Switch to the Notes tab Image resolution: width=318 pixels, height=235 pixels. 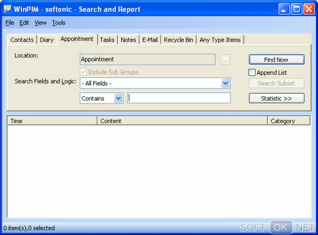pos(128,40)
